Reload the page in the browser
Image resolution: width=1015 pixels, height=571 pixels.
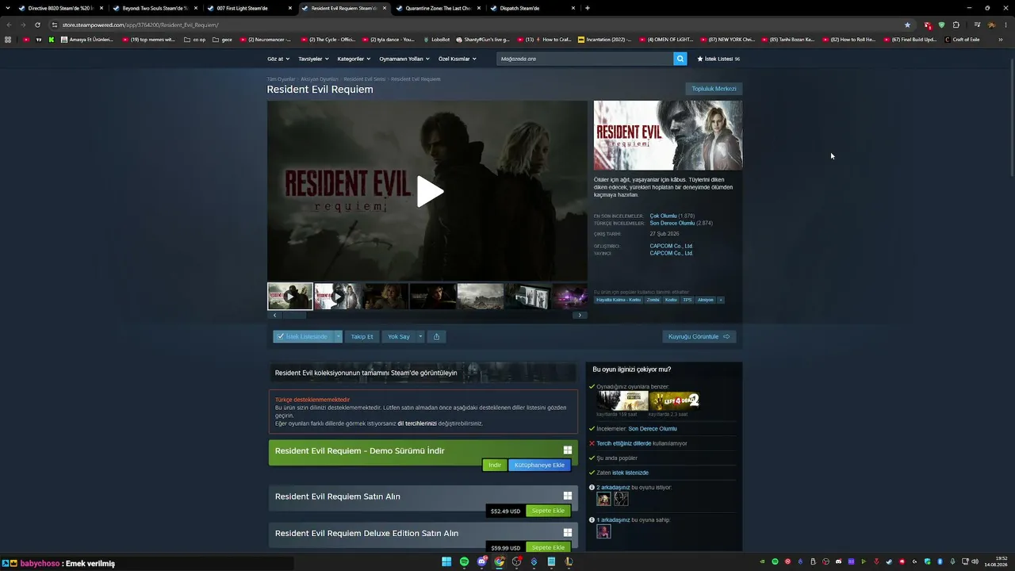[x=37, y=25]
